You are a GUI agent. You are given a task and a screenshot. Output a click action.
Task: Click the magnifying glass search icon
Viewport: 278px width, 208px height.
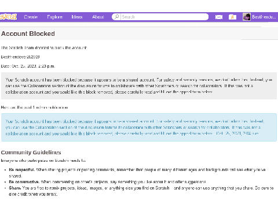tap(116, 17)
